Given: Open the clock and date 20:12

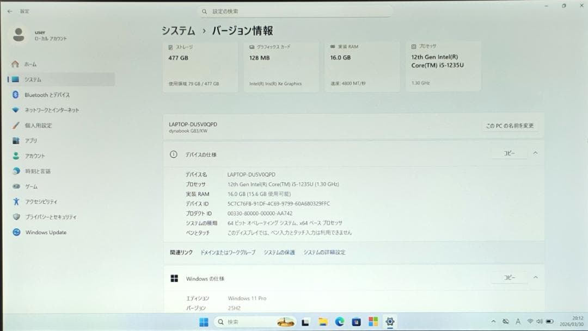Looking at the screenshot, I should click(572, 321).
